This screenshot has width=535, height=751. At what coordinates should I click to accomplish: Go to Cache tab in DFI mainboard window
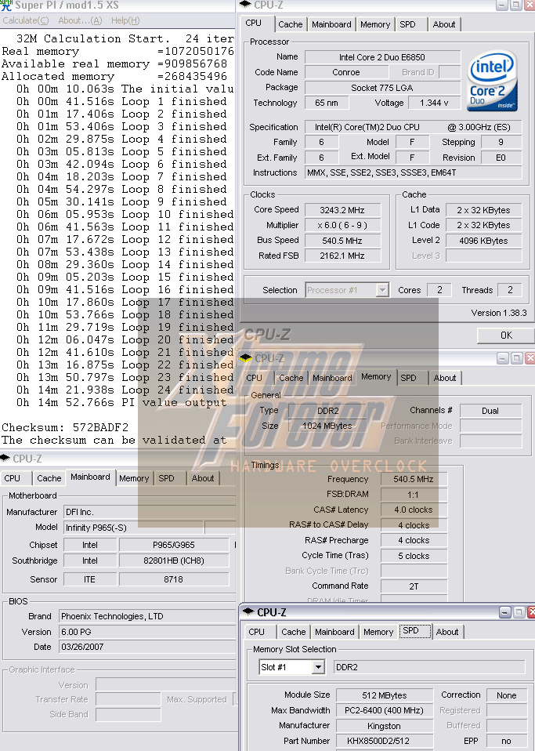[49, 478]
